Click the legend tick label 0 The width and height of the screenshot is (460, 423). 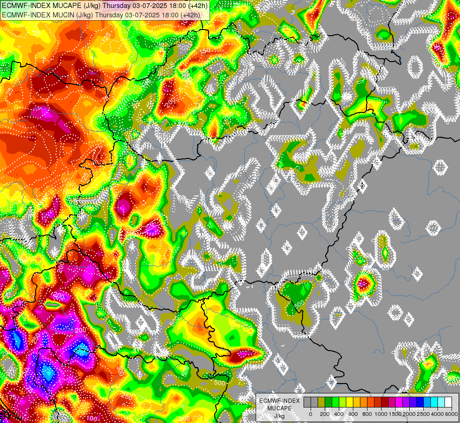click(311, 414)
